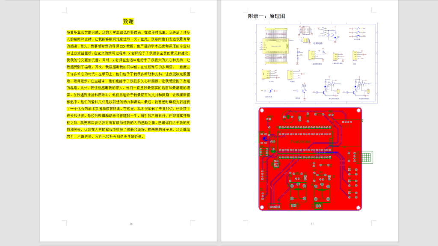Viewport: 438px width, 246px height.
Task: Click page number 36 in the footer
Action: pos(131,224)
